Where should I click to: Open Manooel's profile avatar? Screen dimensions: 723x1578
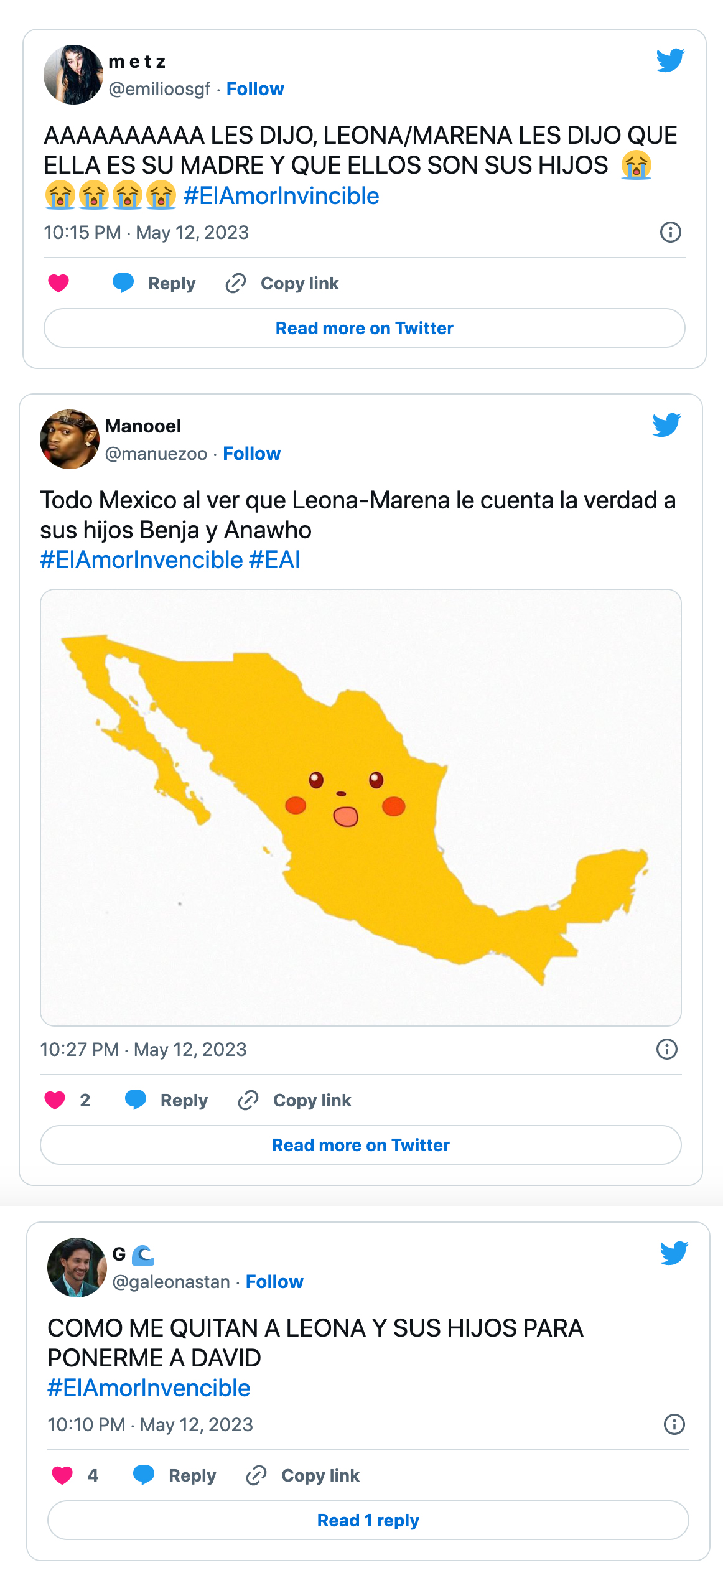(70, 439)
